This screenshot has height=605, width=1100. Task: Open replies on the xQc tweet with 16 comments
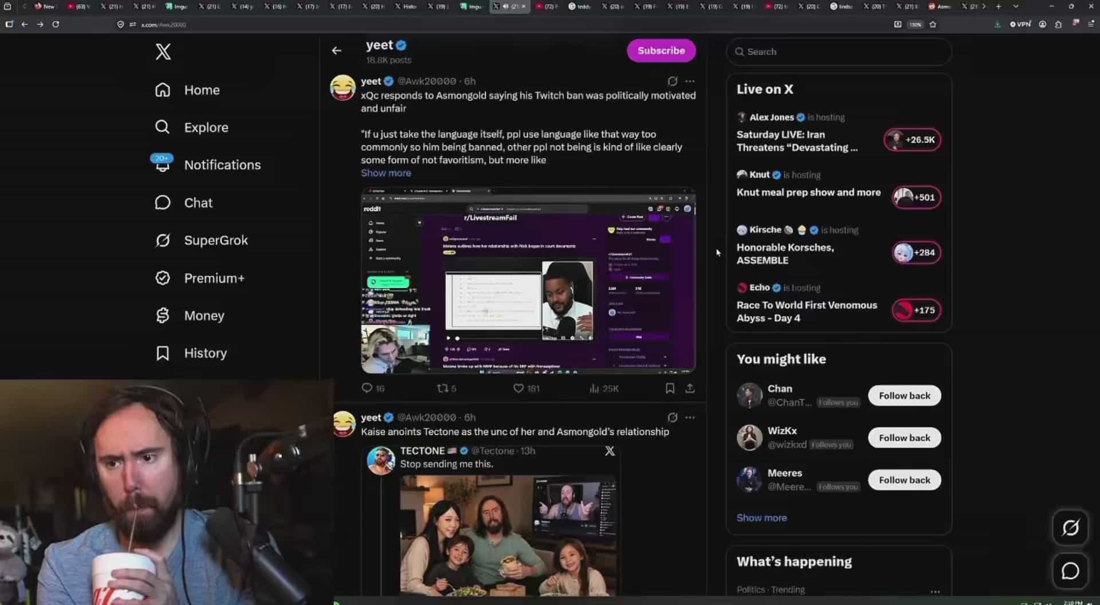pyautogui.click(x=373, y=388)
